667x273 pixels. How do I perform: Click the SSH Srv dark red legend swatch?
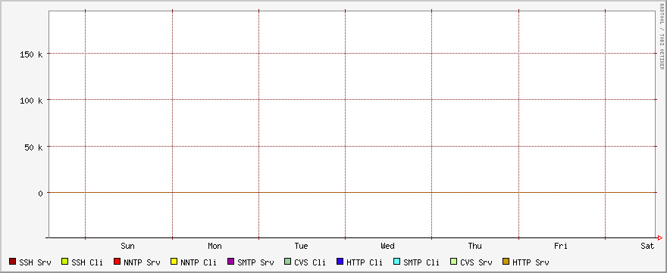12,262
